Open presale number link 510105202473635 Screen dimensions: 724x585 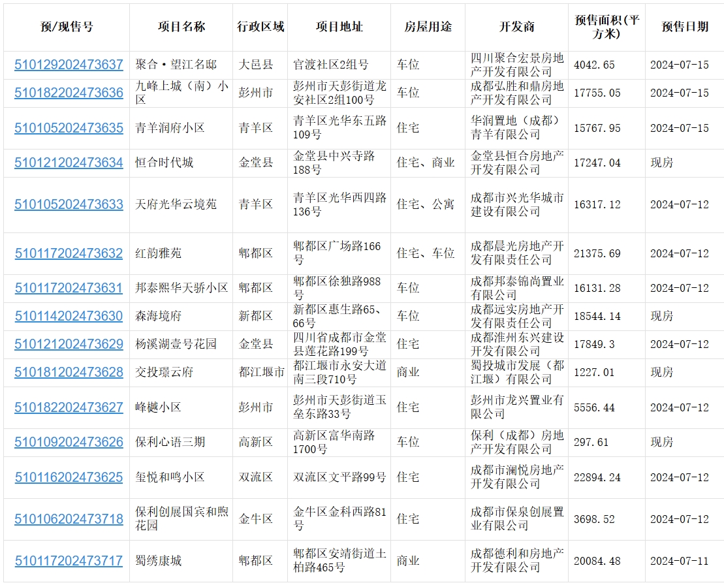click(69, 128)
